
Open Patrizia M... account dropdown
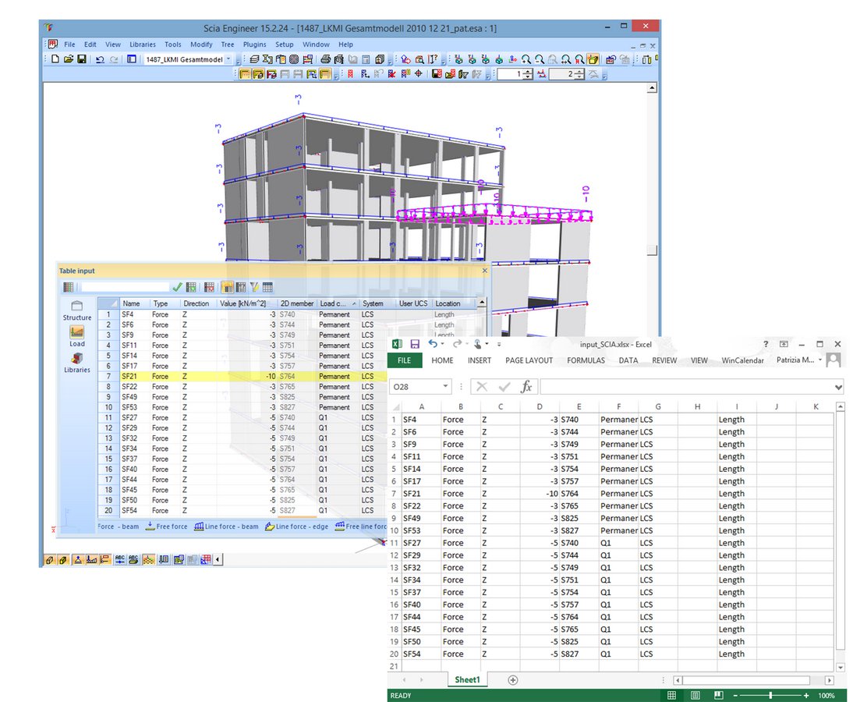[x=820, y=360]
